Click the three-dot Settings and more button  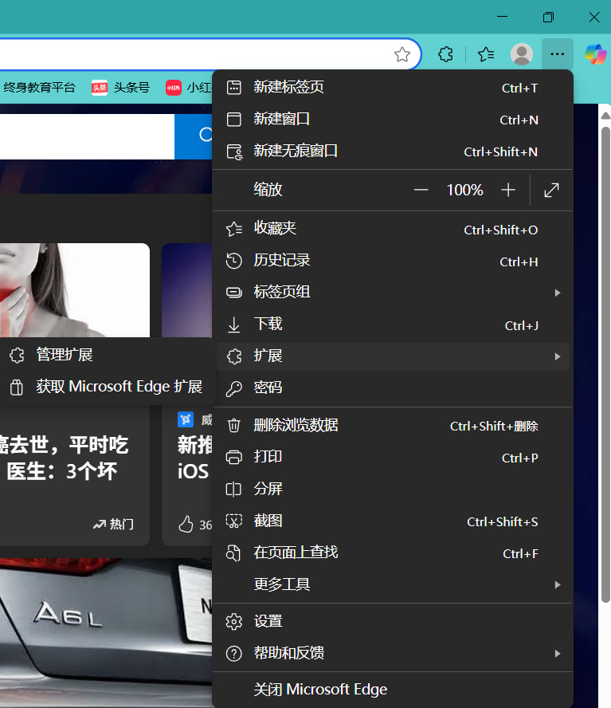[x=558, y=54]
